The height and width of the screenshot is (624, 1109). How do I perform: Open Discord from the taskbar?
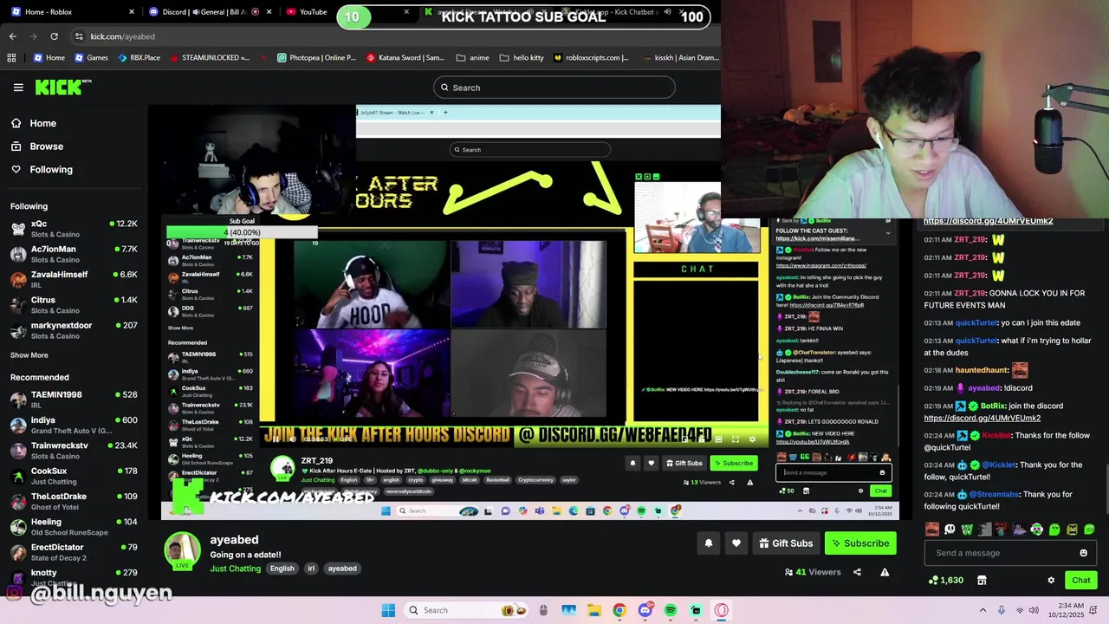coord(645,610)
